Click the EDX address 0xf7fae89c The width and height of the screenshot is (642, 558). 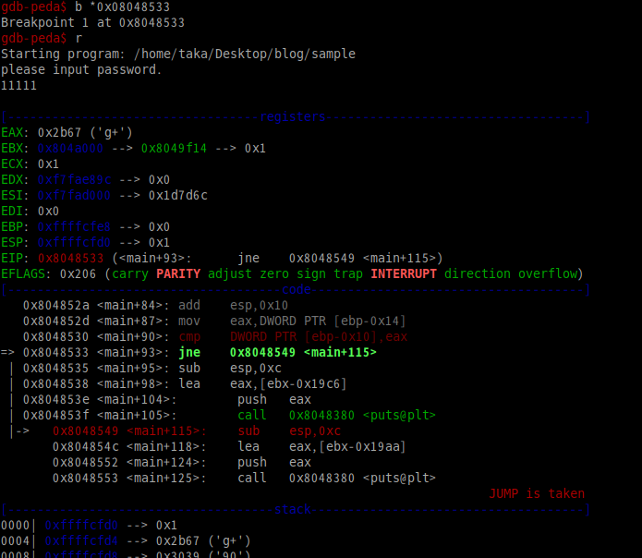74,180
